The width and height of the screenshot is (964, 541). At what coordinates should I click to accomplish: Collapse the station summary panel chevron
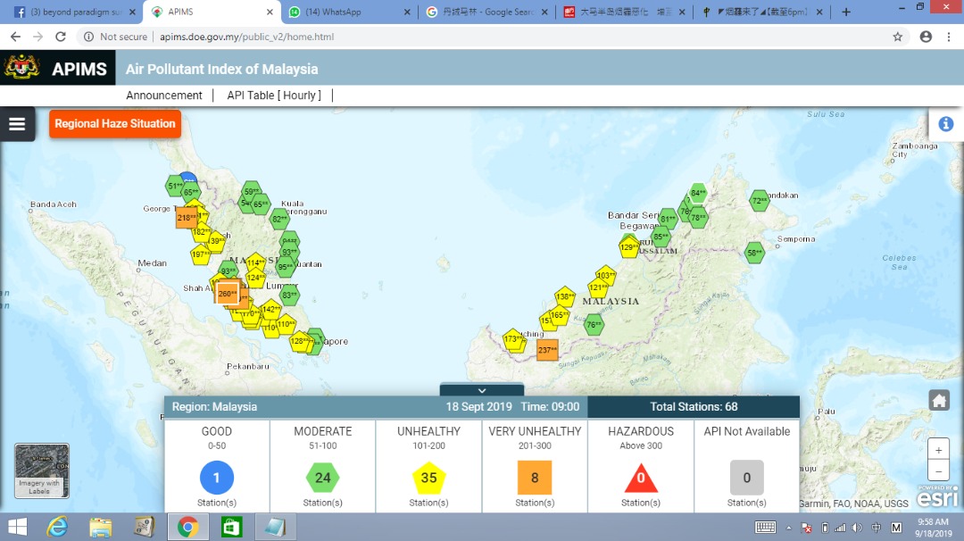482,390
